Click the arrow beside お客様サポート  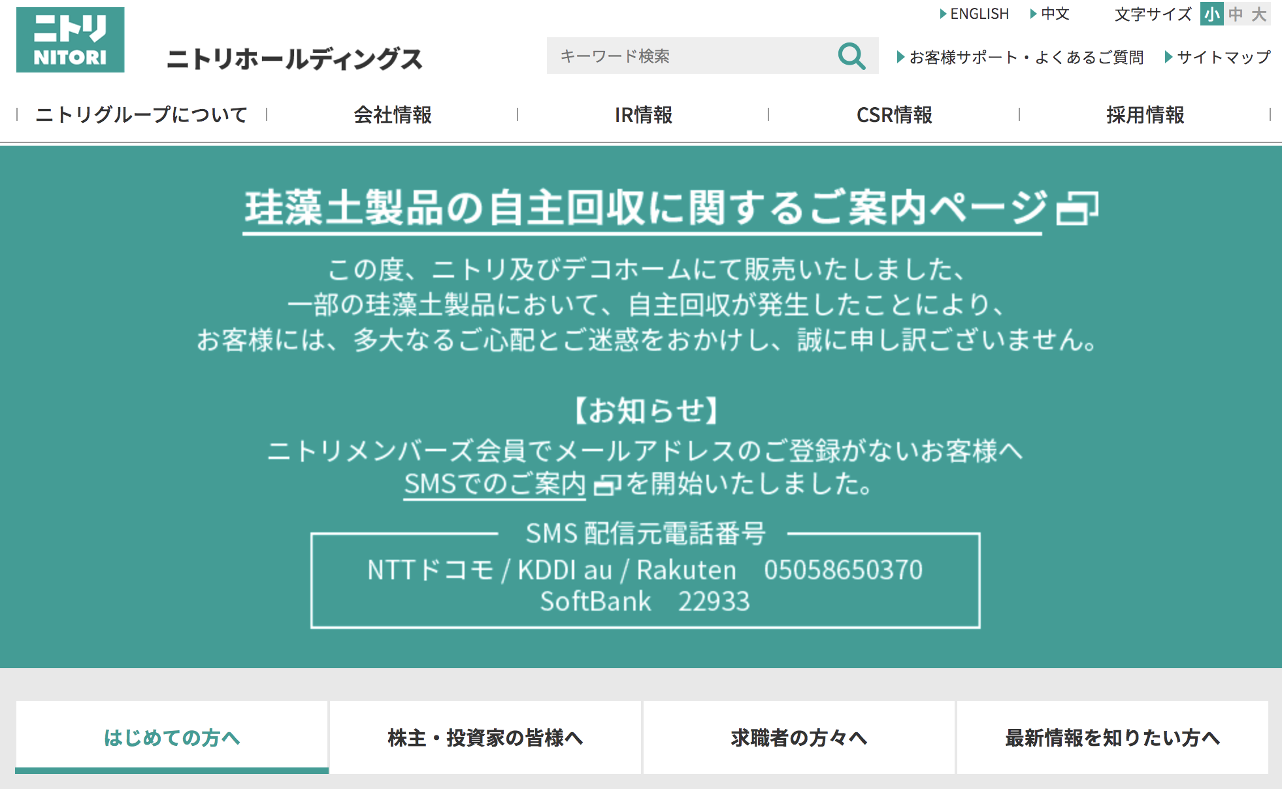(x=901, y=57)
